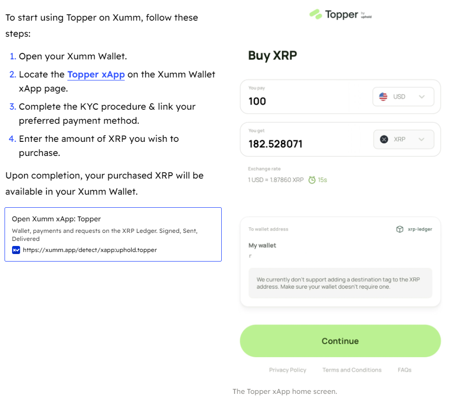Open the Xumm xApp Topper link card
Viewport: 451px width, 417px height.
click(113, 234)
